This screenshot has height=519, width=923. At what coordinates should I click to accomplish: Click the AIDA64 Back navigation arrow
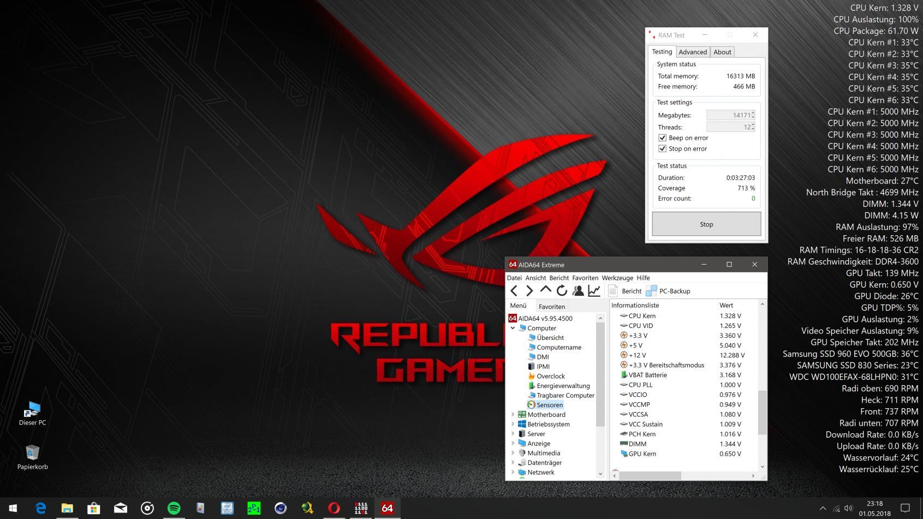coord(514,291)
